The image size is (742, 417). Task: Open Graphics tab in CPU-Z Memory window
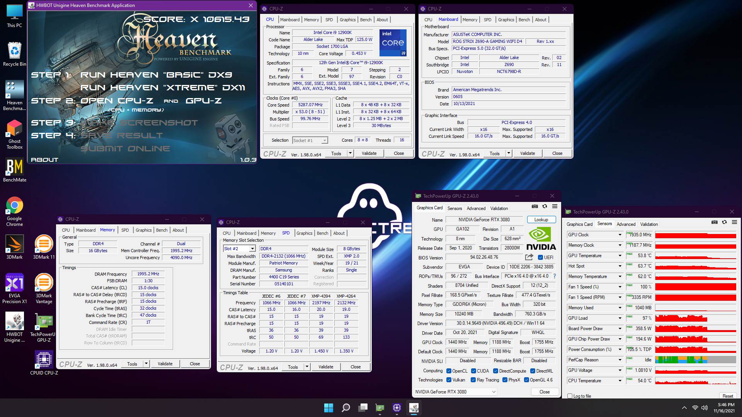click(143, 230)
